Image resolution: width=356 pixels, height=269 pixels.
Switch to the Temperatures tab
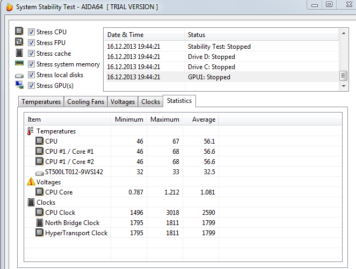(41, 102)
